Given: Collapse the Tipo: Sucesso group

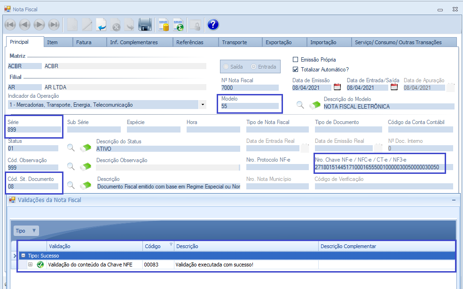Looking at the screenshot, I should 23,256.
